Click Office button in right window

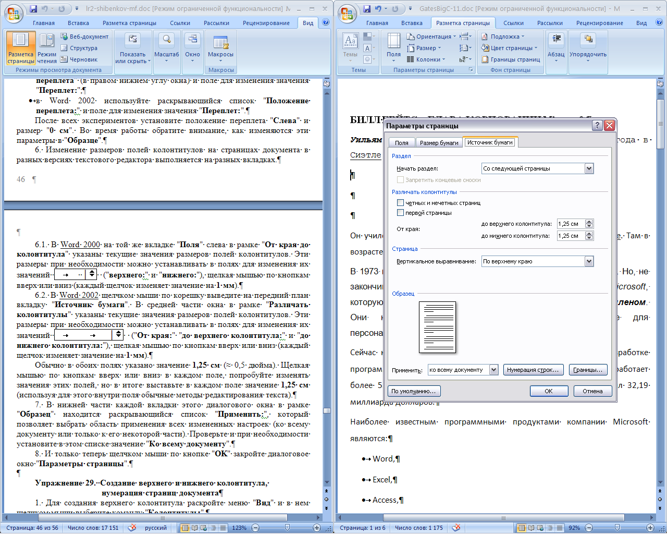tap(347, 13)
